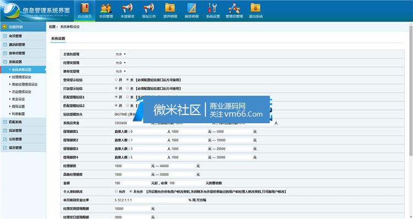Viewport: 413px width, 219px height.
Task: Turn 打款提示短信 to 开
Action: click(116, 88)
